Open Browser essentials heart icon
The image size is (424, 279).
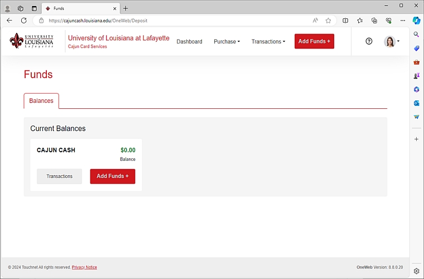click(389, 21)
